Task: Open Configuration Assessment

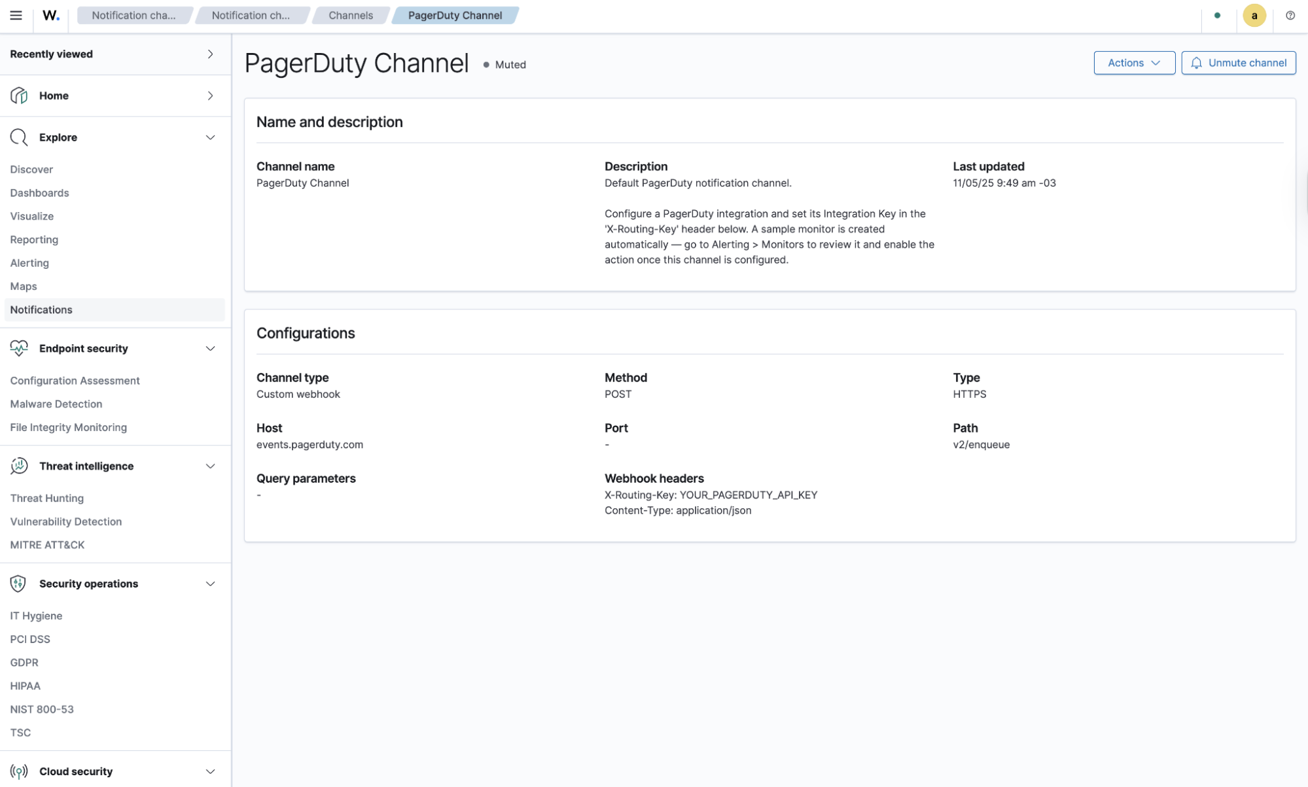Action: tap(75, 381)
